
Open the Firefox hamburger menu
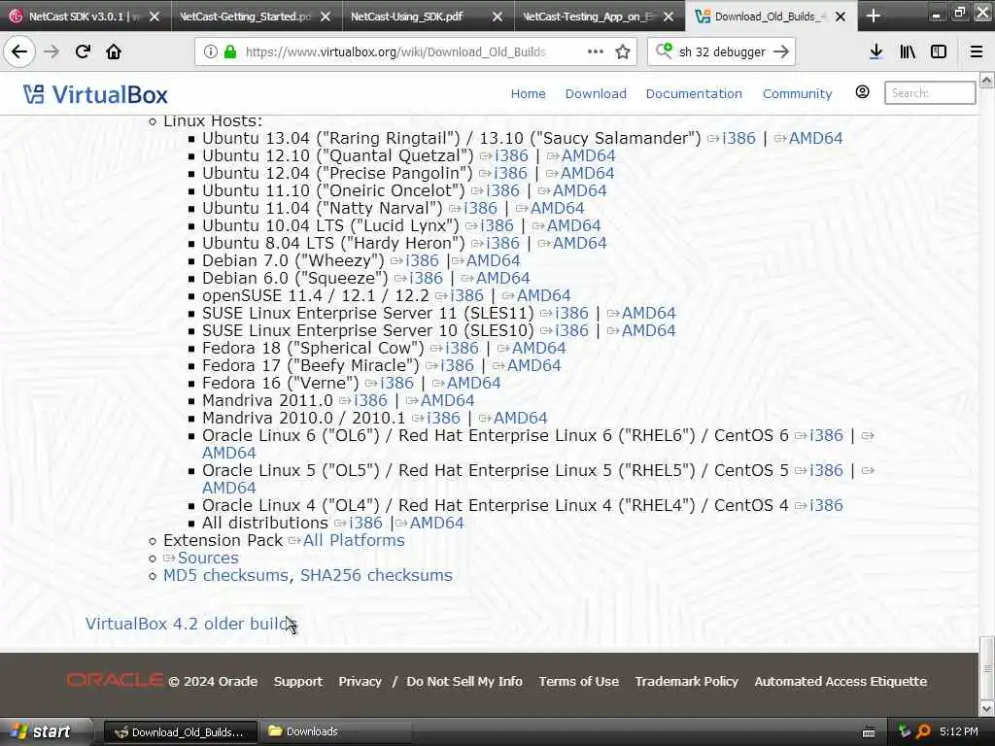pos(977,52)
